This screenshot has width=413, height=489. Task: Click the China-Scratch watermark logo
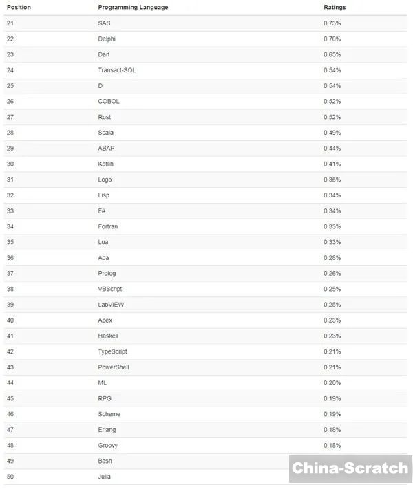coord(350,468)
